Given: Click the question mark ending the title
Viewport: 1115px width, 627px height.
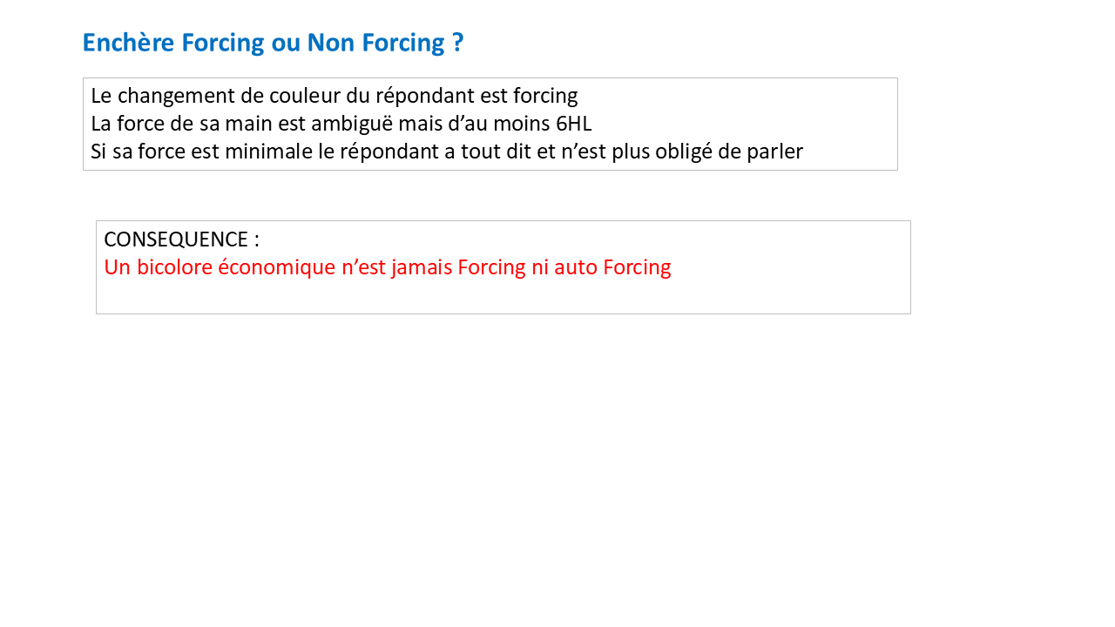Looking at the screenshot, I should click(x=457, y=43).
